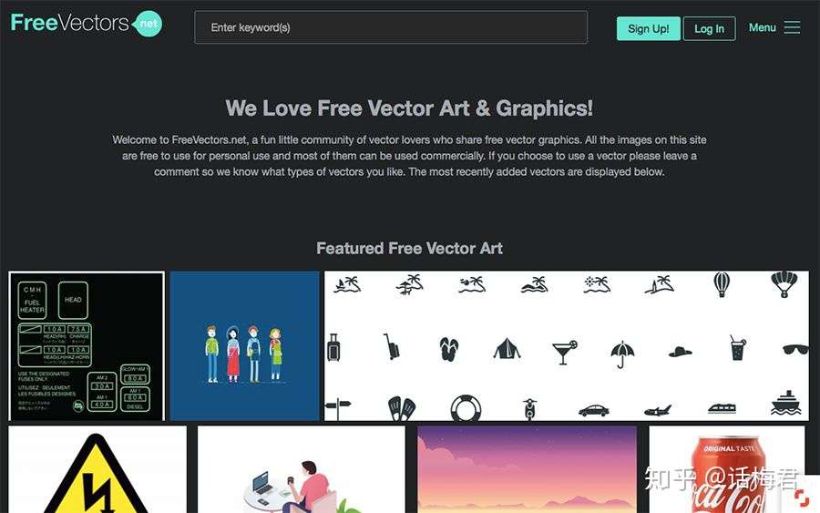Open the fuel heater fuse diagram thumbnail
The width and height of the screenshot is (820, 513).
point(87,345)
